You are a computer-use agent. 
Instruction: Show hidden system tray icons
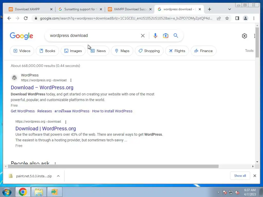point(218,192)
